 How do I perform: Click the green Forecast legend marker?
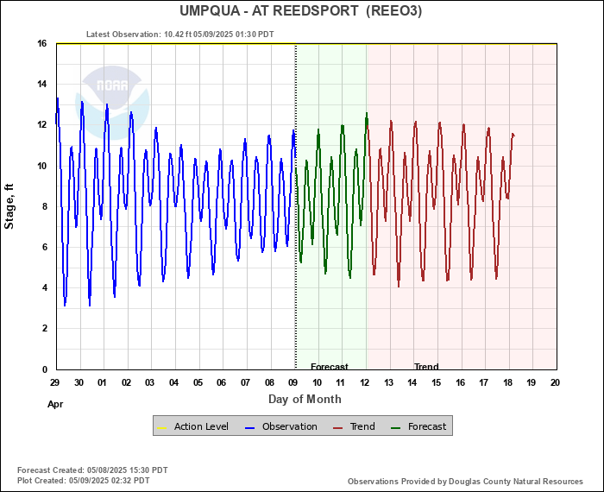coord(396,427)
